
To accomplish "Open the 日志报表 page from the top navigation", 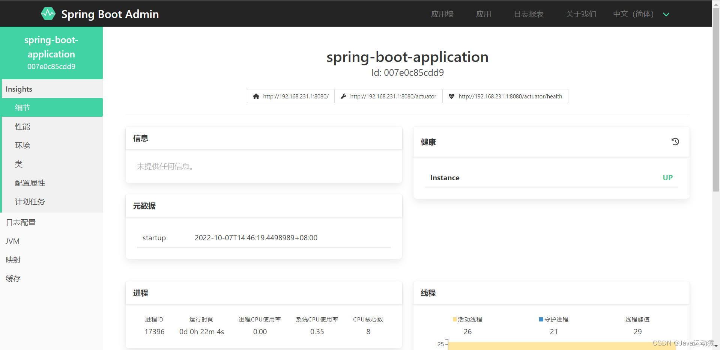I will pos(528,14).
